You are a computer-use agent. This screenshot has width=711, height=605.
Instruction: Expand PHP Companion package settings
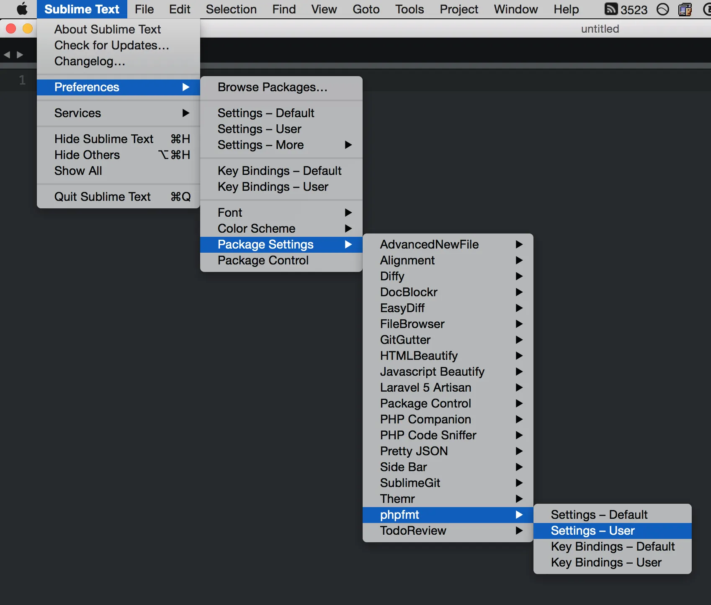[448, 419]
